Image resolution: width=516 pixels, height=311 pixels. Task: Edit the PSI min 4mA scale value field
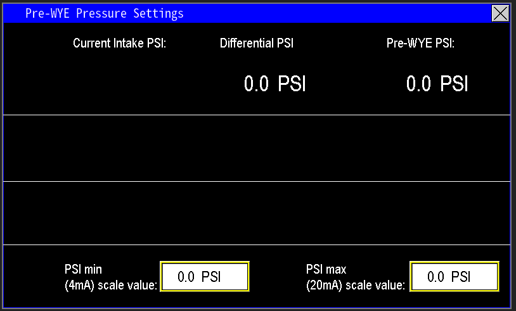[x=204, y=277]
